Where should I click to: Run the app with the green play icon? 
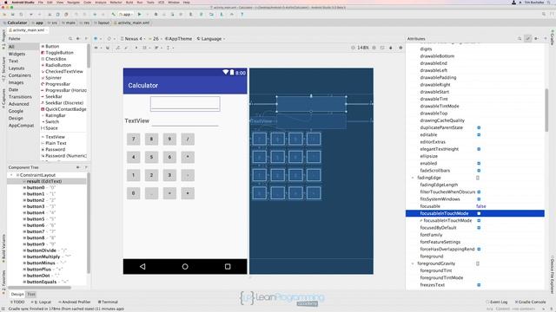tap(139, 15)
